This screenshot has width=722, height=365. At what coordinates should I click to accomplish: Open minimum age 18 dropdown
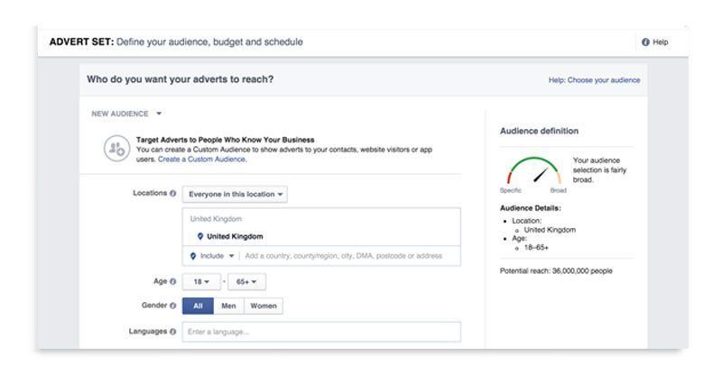201,282
